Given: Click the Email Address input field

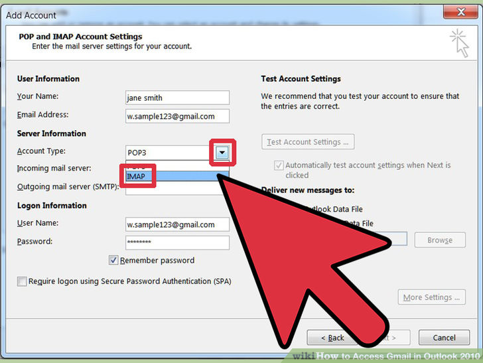Looking at the screenshot, I should coord(177,116).
